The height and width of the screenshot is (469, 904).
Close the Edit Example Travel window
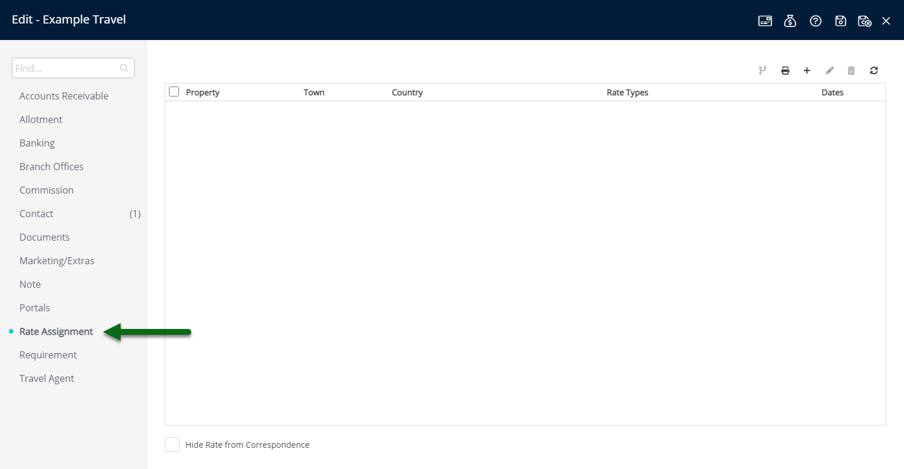tap(886, 21)
